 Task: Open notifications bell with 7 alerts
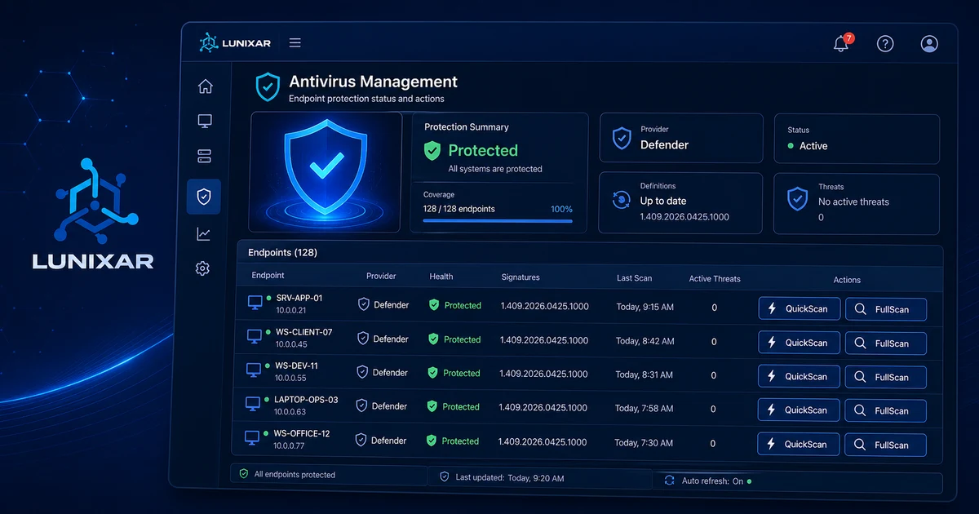842,43
